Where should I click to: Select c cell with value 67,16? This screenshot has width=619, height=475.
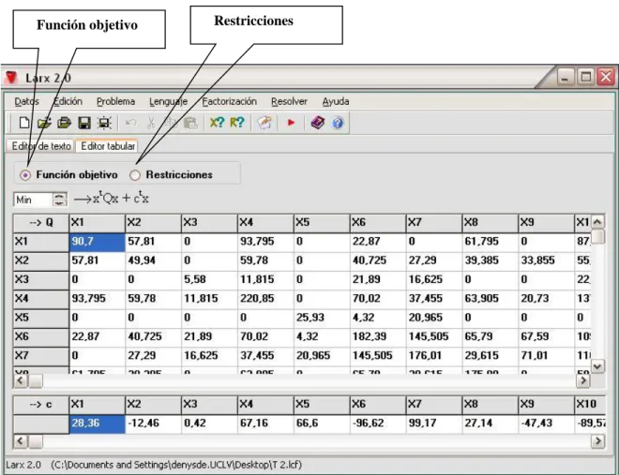265,423
